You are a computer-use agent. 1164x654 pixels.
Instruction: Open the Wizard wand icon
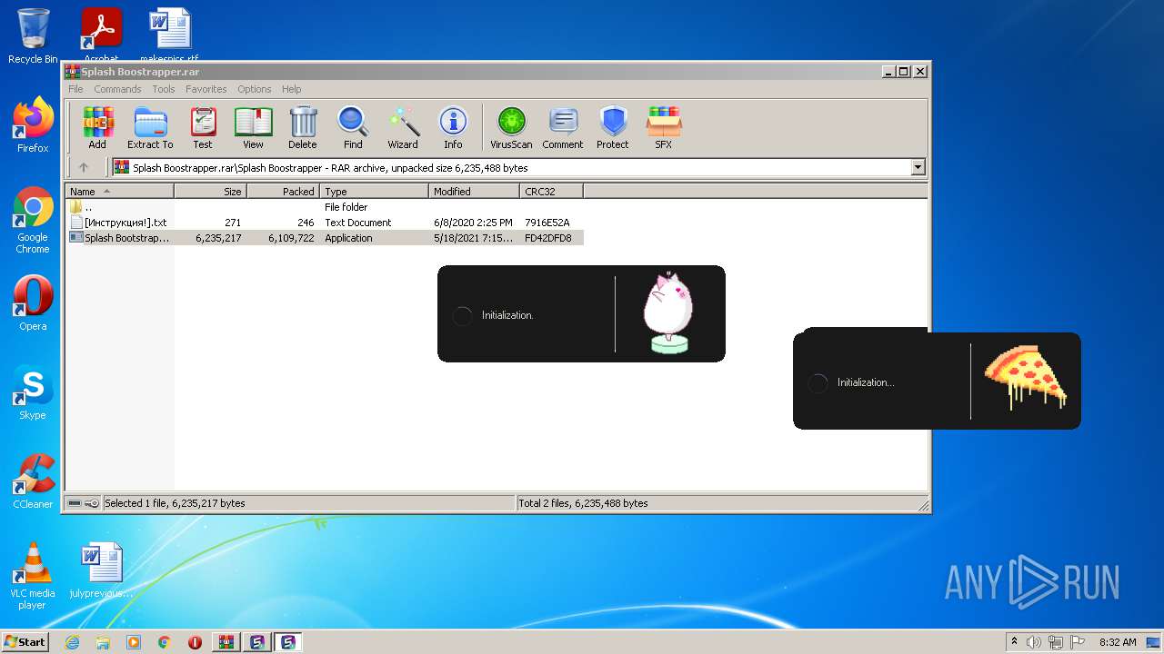point(403,128)
